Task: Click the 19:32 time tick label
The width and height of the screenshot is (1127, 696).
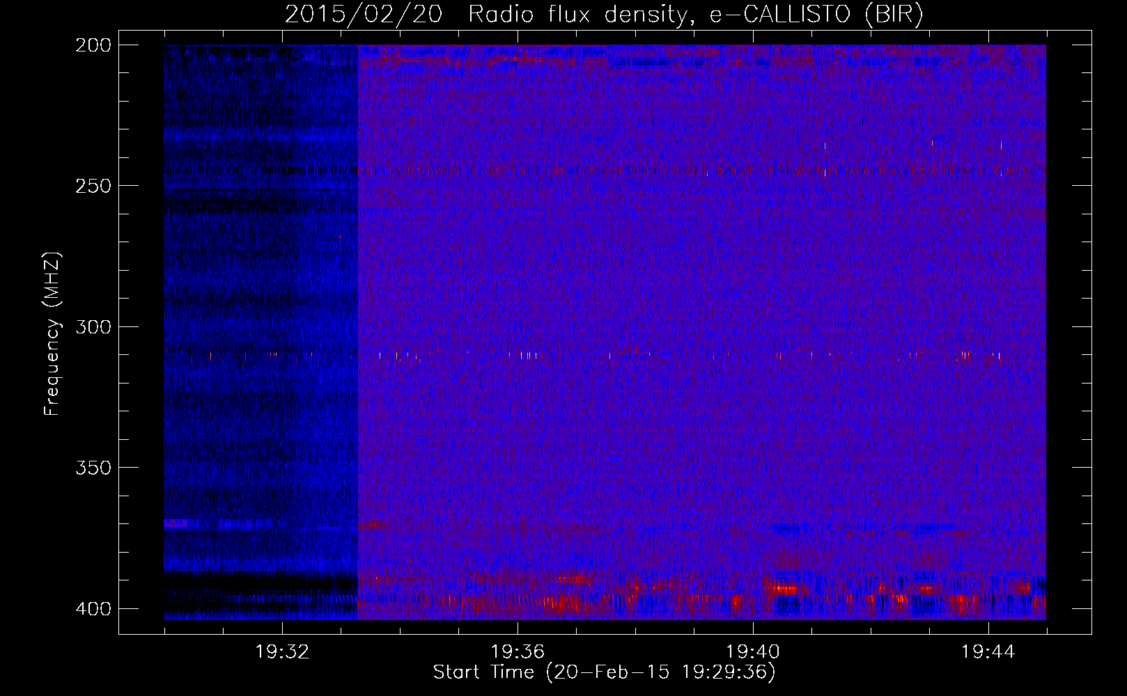Action: coord(282,651)
